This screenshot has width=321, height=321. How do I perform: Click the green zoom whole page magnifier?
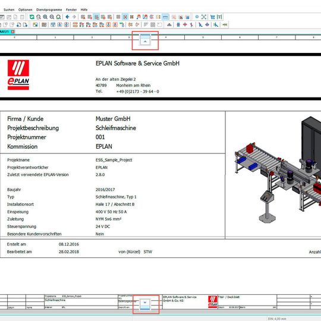coord(58,17)
